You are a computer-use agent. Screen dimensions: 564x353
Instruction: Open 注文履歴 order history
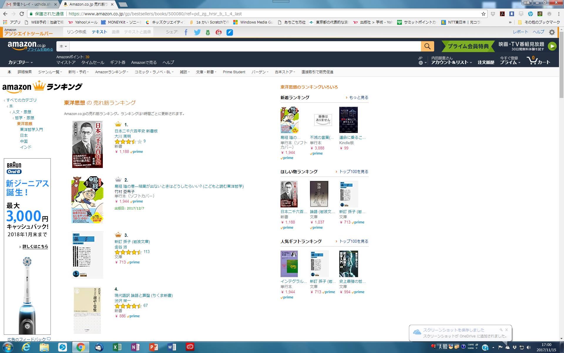pyautogui.click(x=486, y=62)
